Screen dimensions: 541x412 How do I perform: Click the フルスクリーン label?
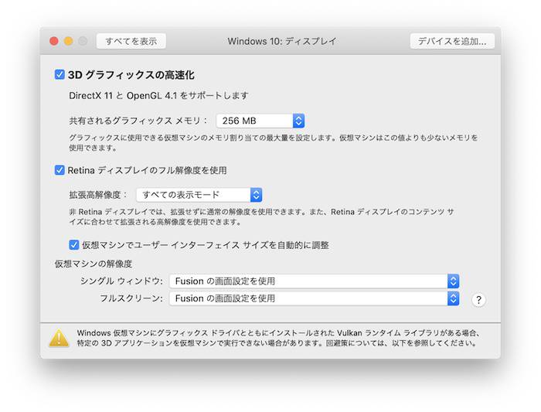[131, 298]
